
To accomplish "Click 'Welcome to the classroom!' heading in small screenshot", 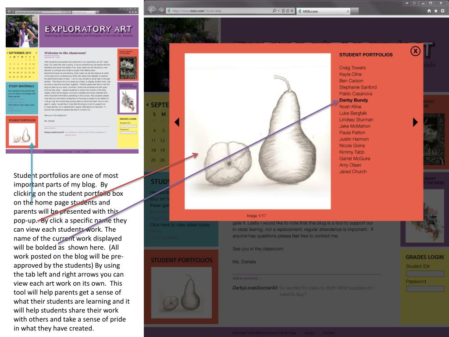I will [65, 53].
